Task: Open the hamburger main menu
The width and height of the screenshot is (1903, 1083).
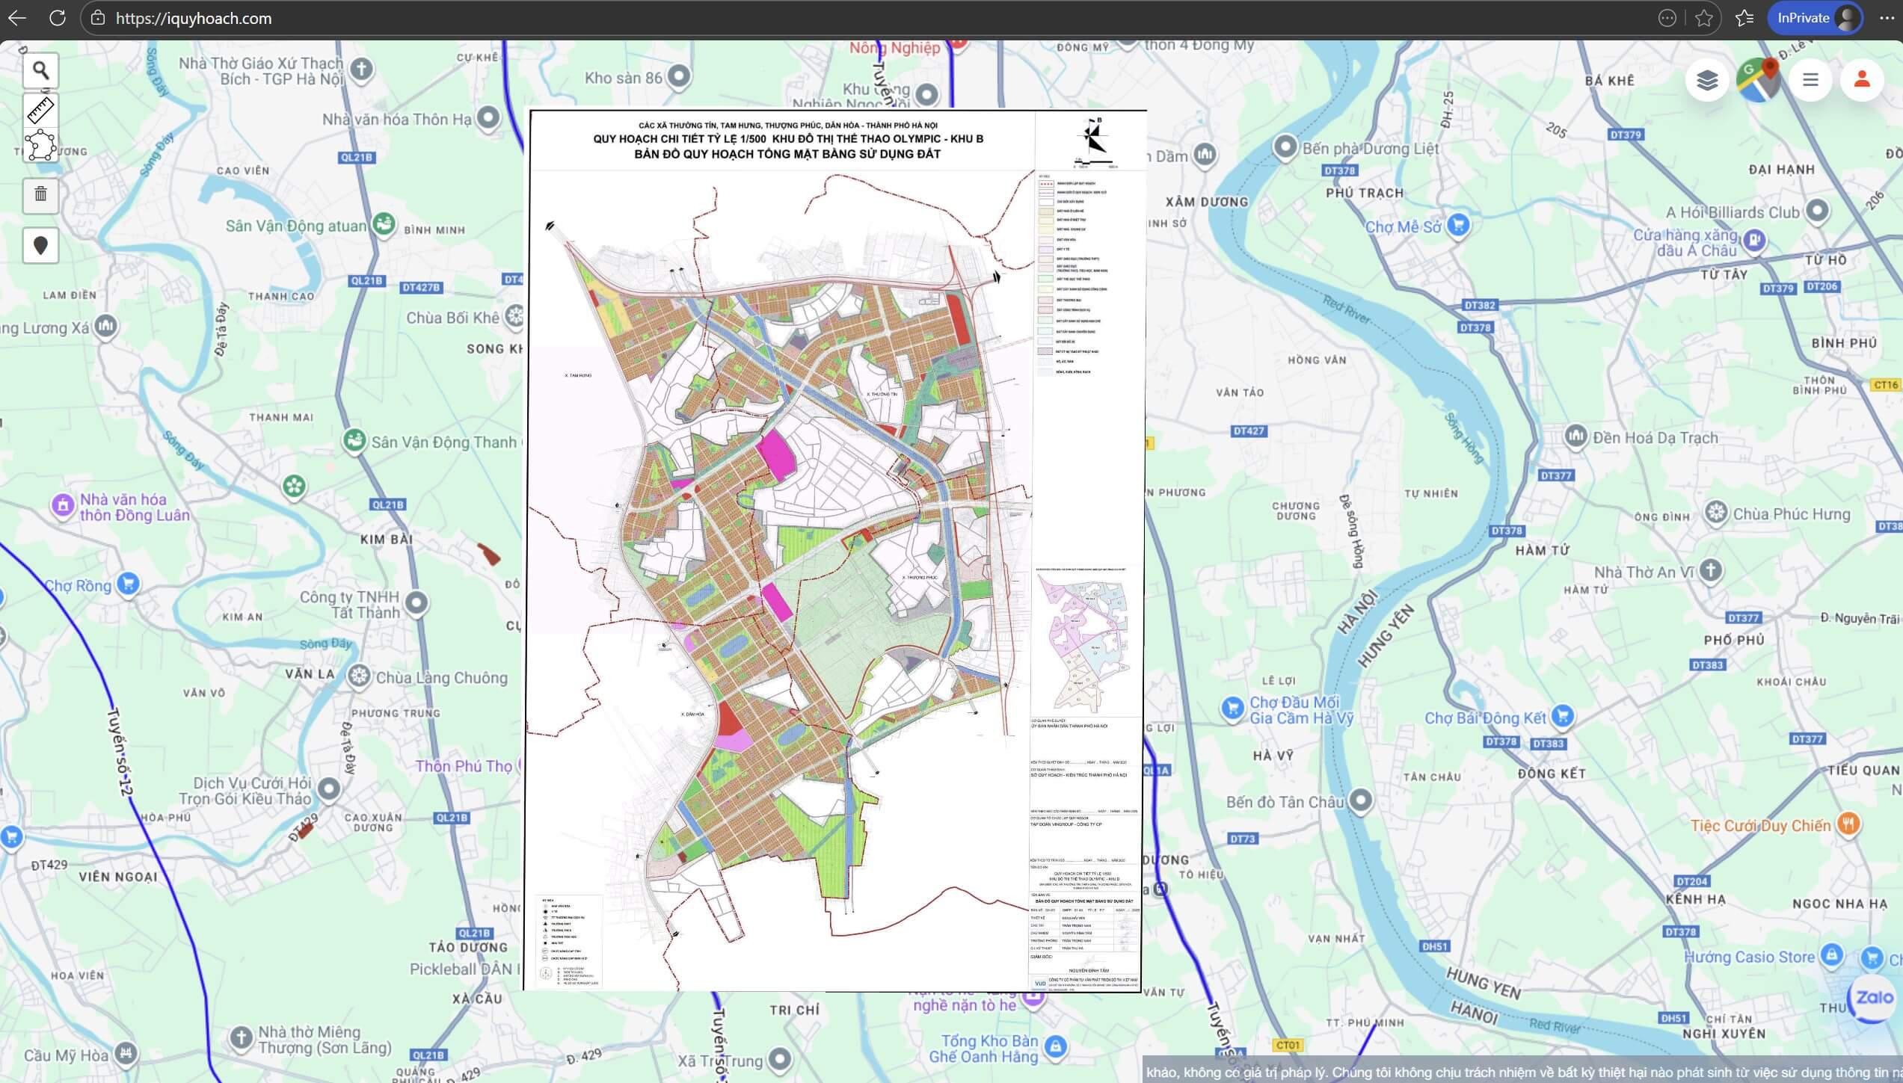Action: [x=1810, y=79]
